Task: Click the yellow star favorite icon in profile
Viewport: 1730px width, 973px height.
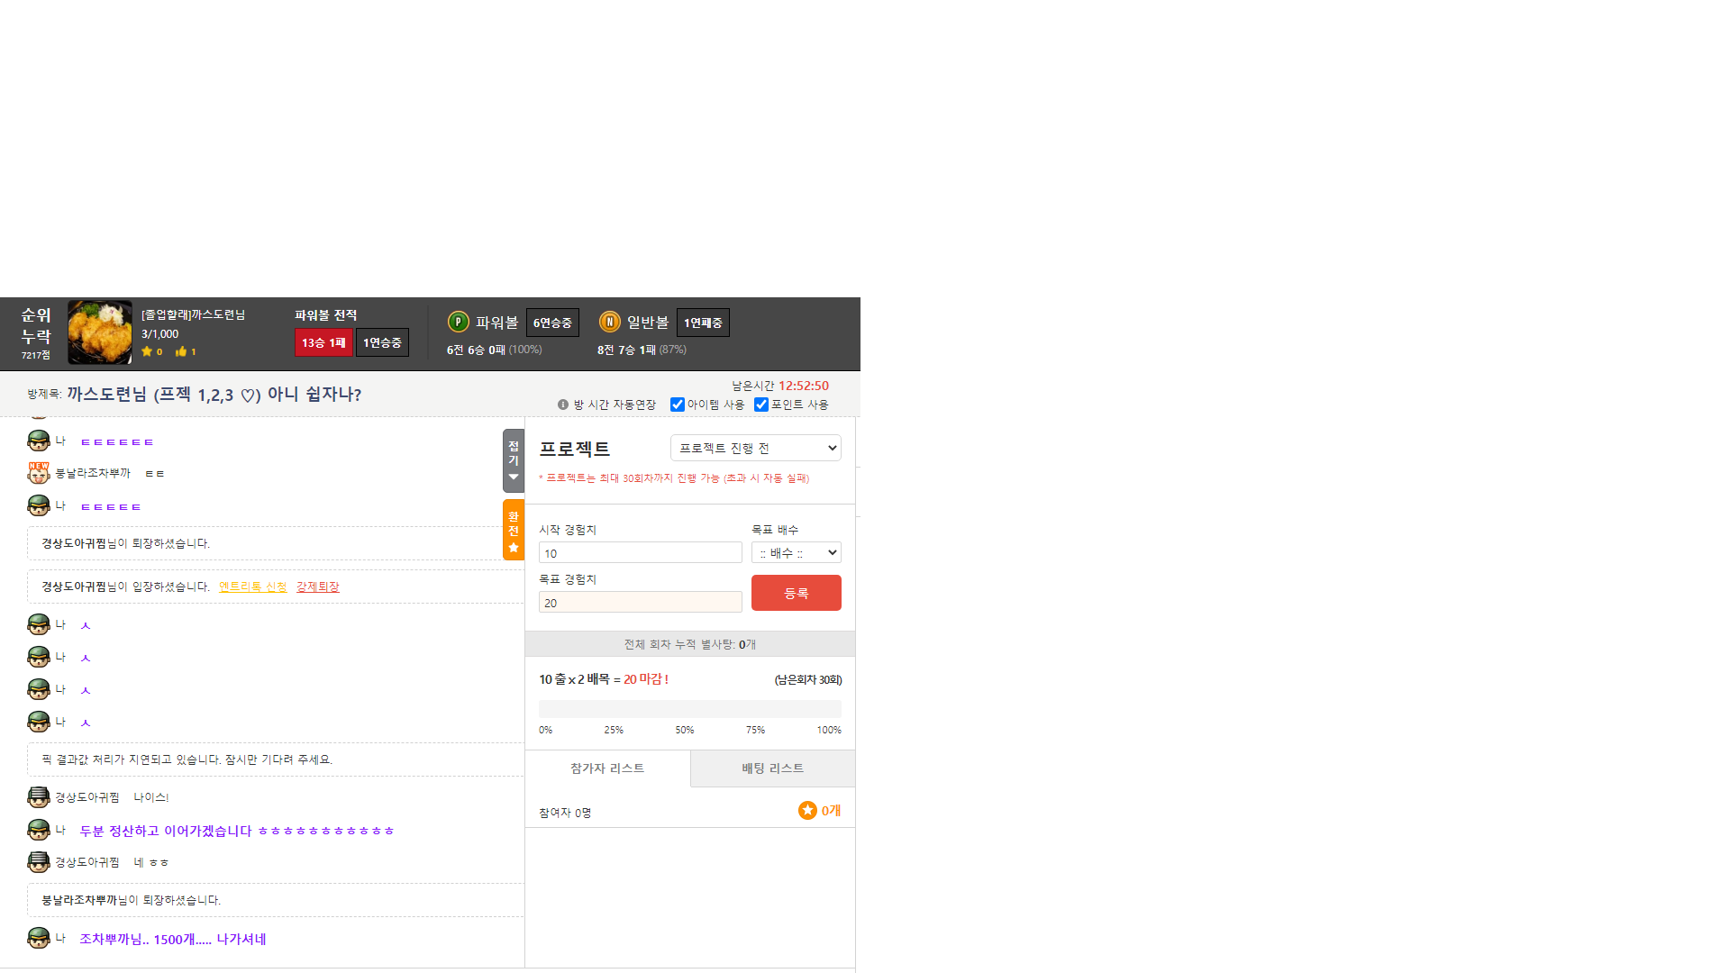Action: (x=147, y=351)
